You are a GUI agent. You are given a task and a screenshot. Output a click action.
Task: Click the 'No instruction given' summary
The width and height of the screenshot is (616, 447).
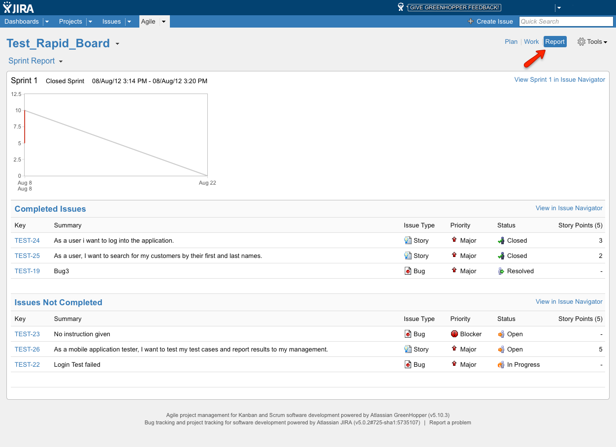pos(82,334)
